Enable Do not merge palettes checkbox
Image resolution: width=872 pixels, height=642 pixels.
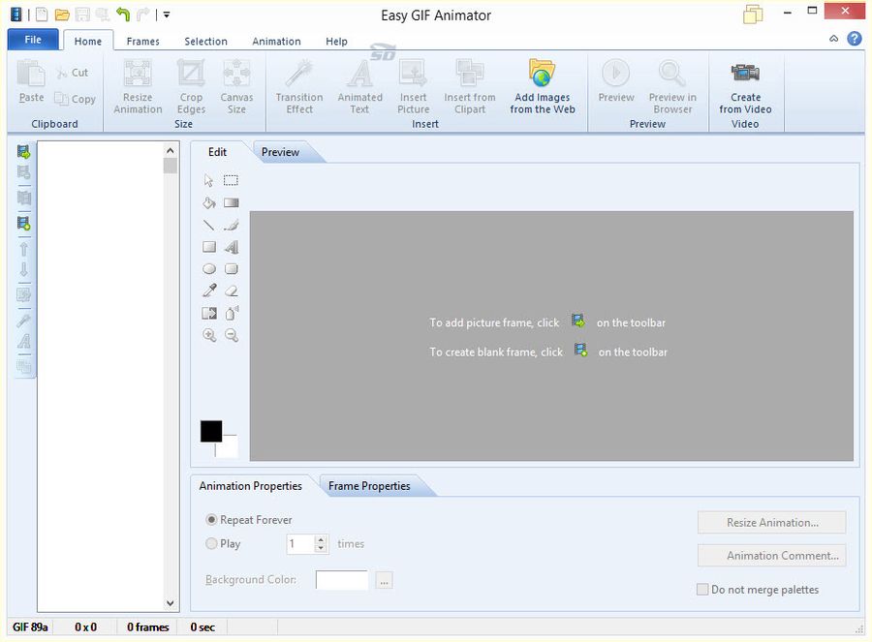702,589
